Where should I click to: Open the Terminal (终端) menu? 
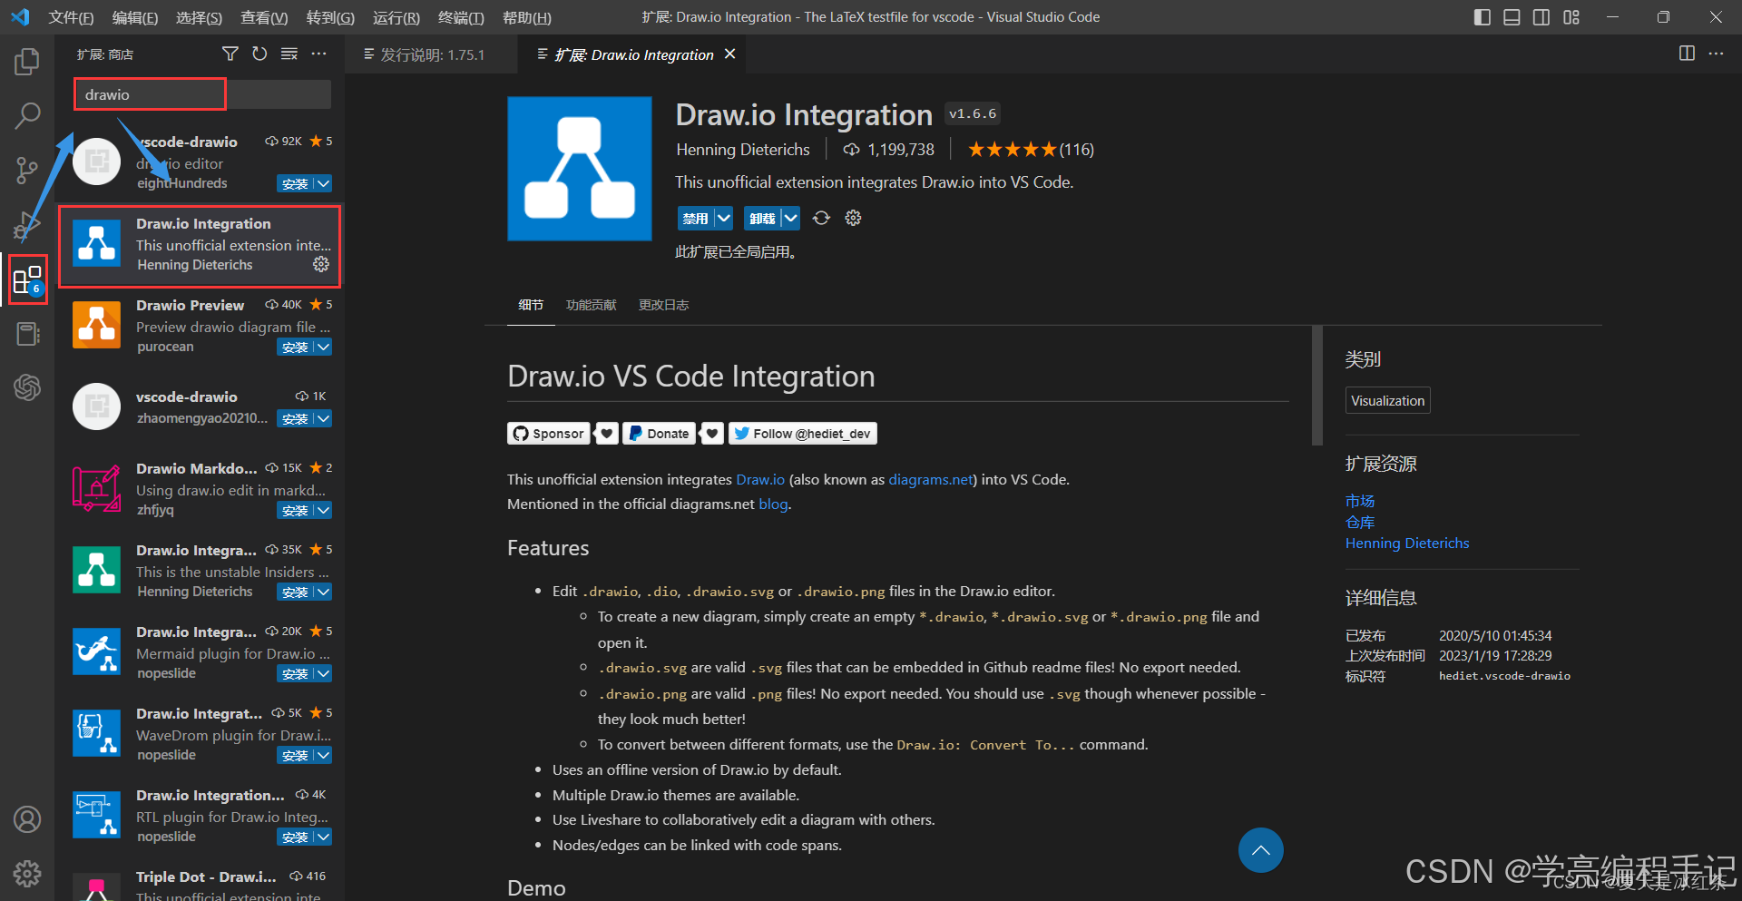coord(461,17)
